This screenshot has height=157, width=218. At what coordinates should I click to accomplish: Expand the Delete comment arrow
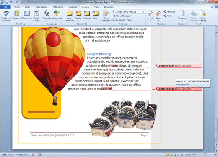[78, 21]
